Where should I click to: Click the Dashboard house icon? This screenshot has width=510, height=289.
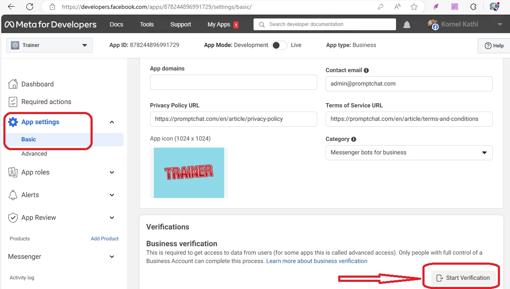coord(13,84)
